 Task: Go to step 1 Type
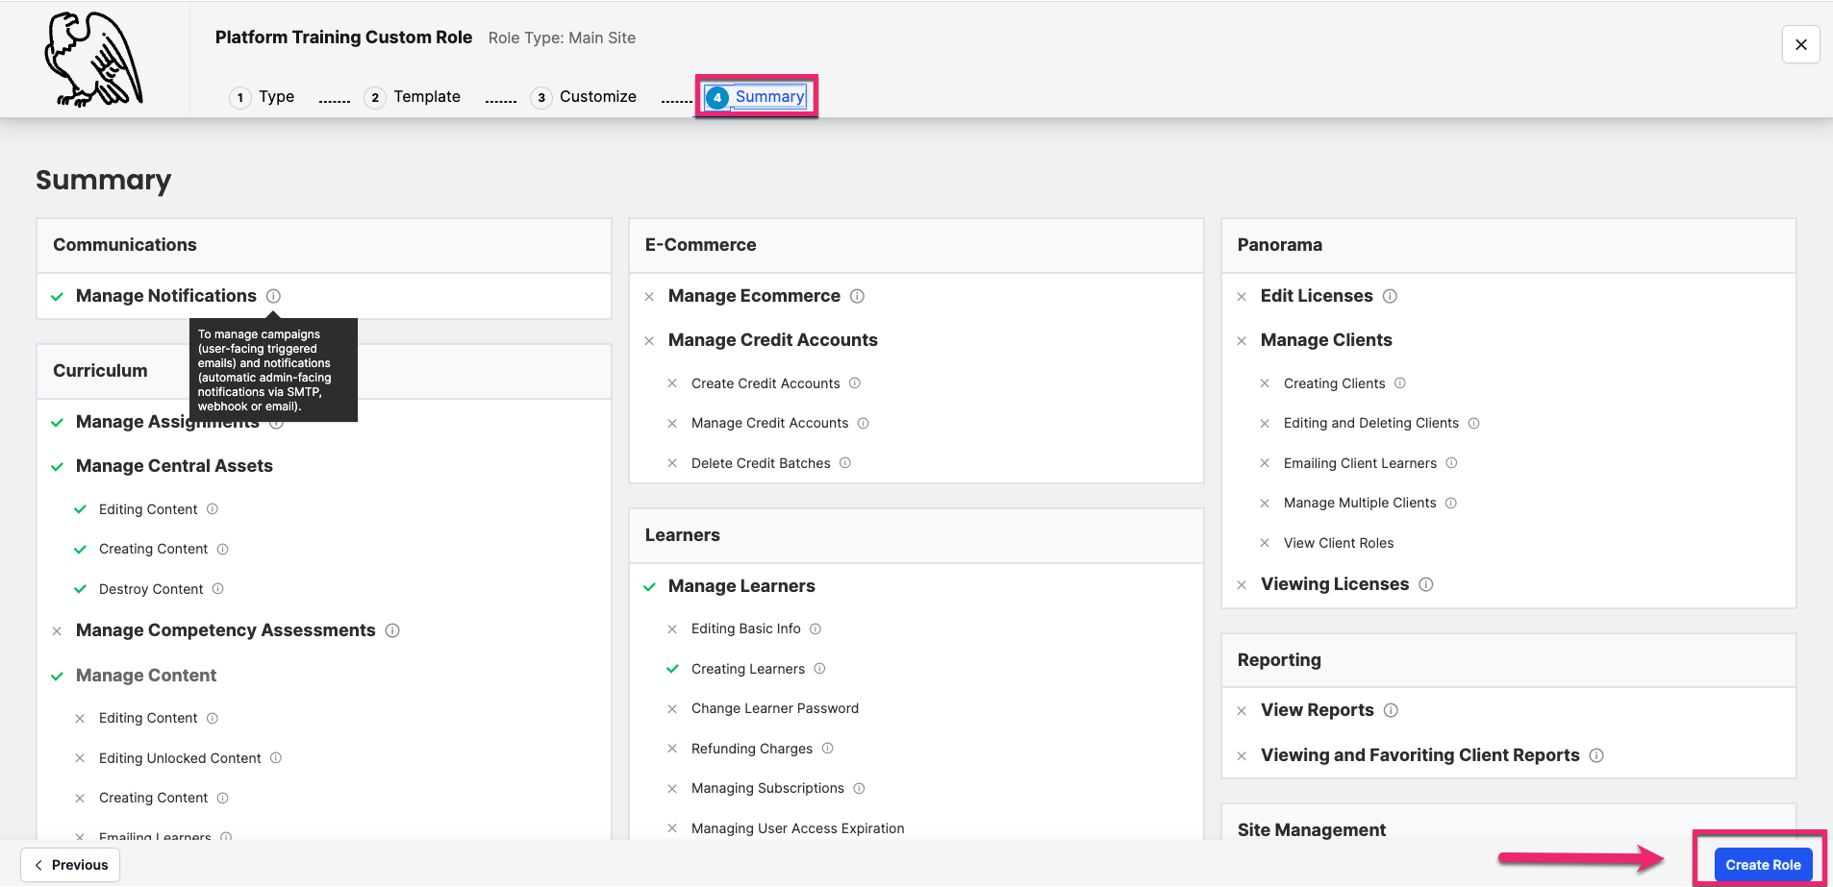point(262,97)
